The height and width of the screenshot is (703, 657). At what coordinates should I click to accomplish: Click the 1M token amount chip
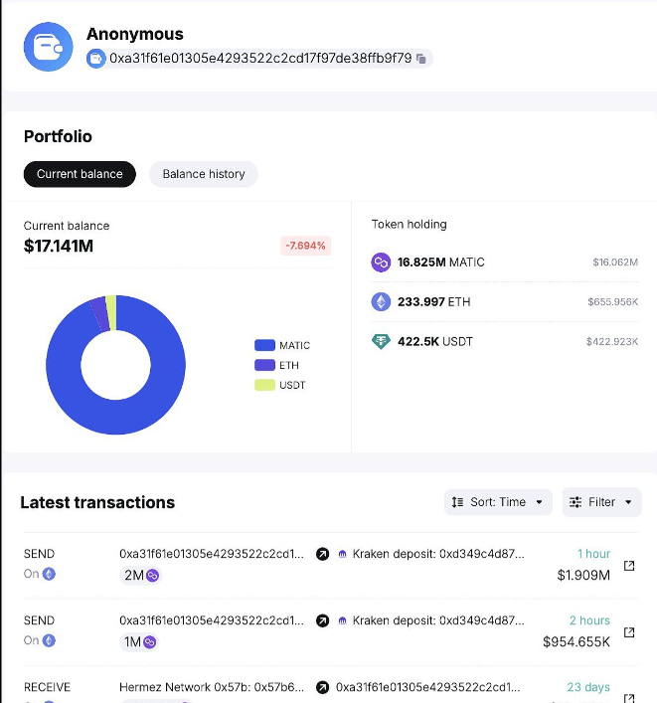click(139, 642)
